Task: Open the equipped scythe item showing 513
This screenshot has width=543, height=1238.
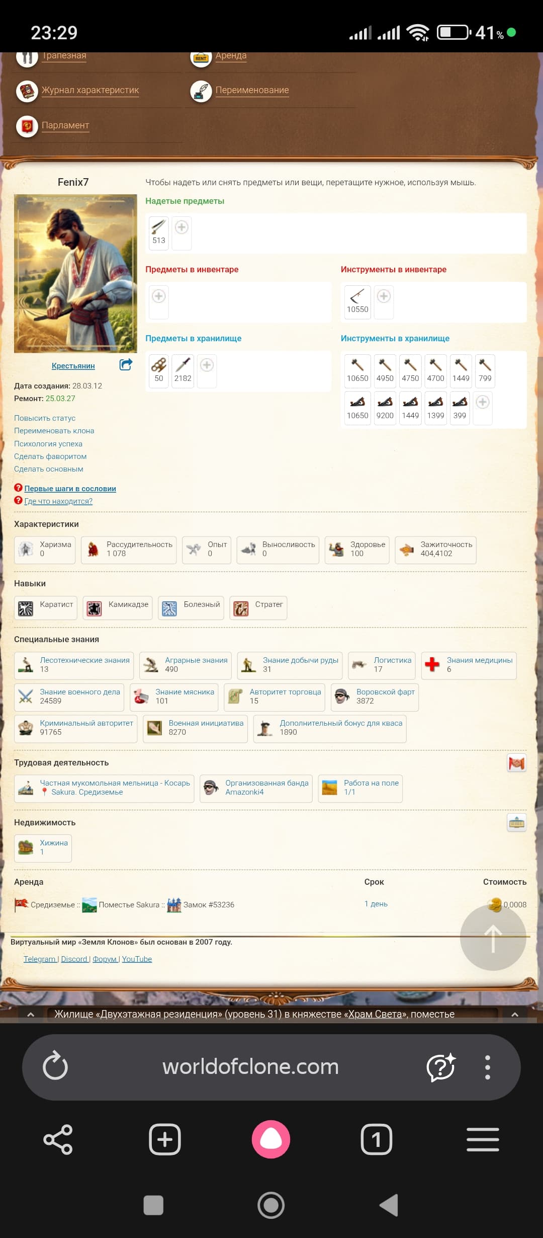Action: (x=159, y=232)
